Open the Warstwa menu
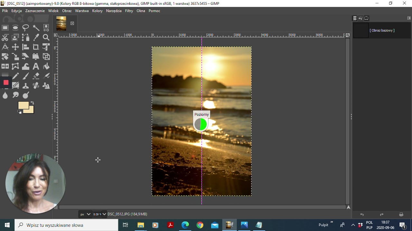Viewport: 412px width, 231px height. (x=82, y=11)
